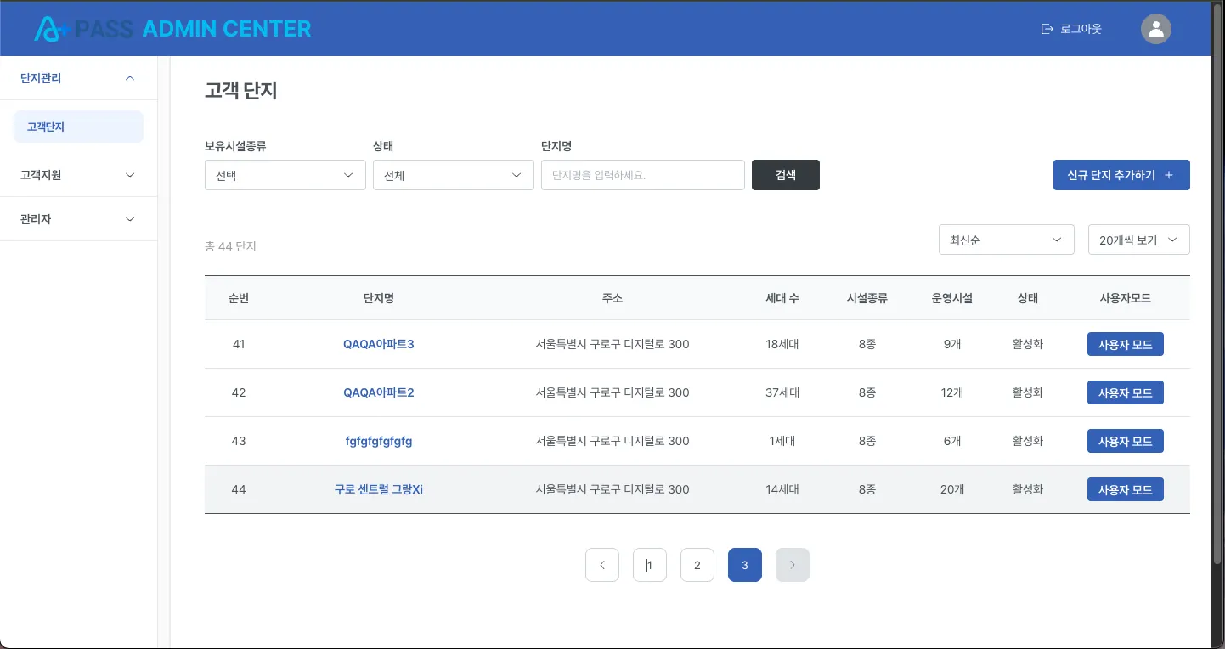The image size is (1225, 649).
Task: Click the 검색 search button
Action: coord(786,175)
